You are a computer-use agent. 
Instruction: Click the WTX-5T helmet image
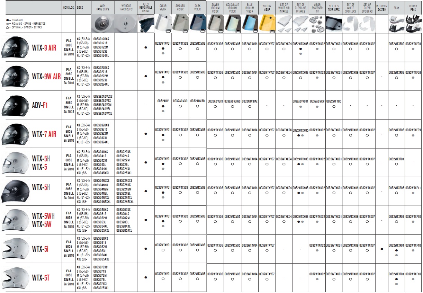click(16, 277)
